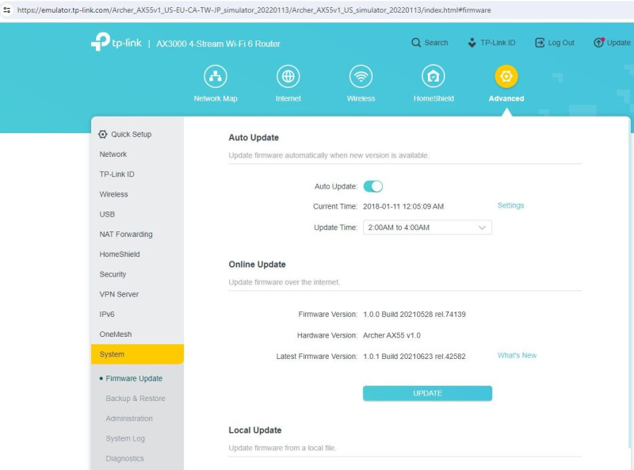Click the browser address bar URL
Image resolution: width=634 pixels, height=470 pixels.
pos(254,10)
